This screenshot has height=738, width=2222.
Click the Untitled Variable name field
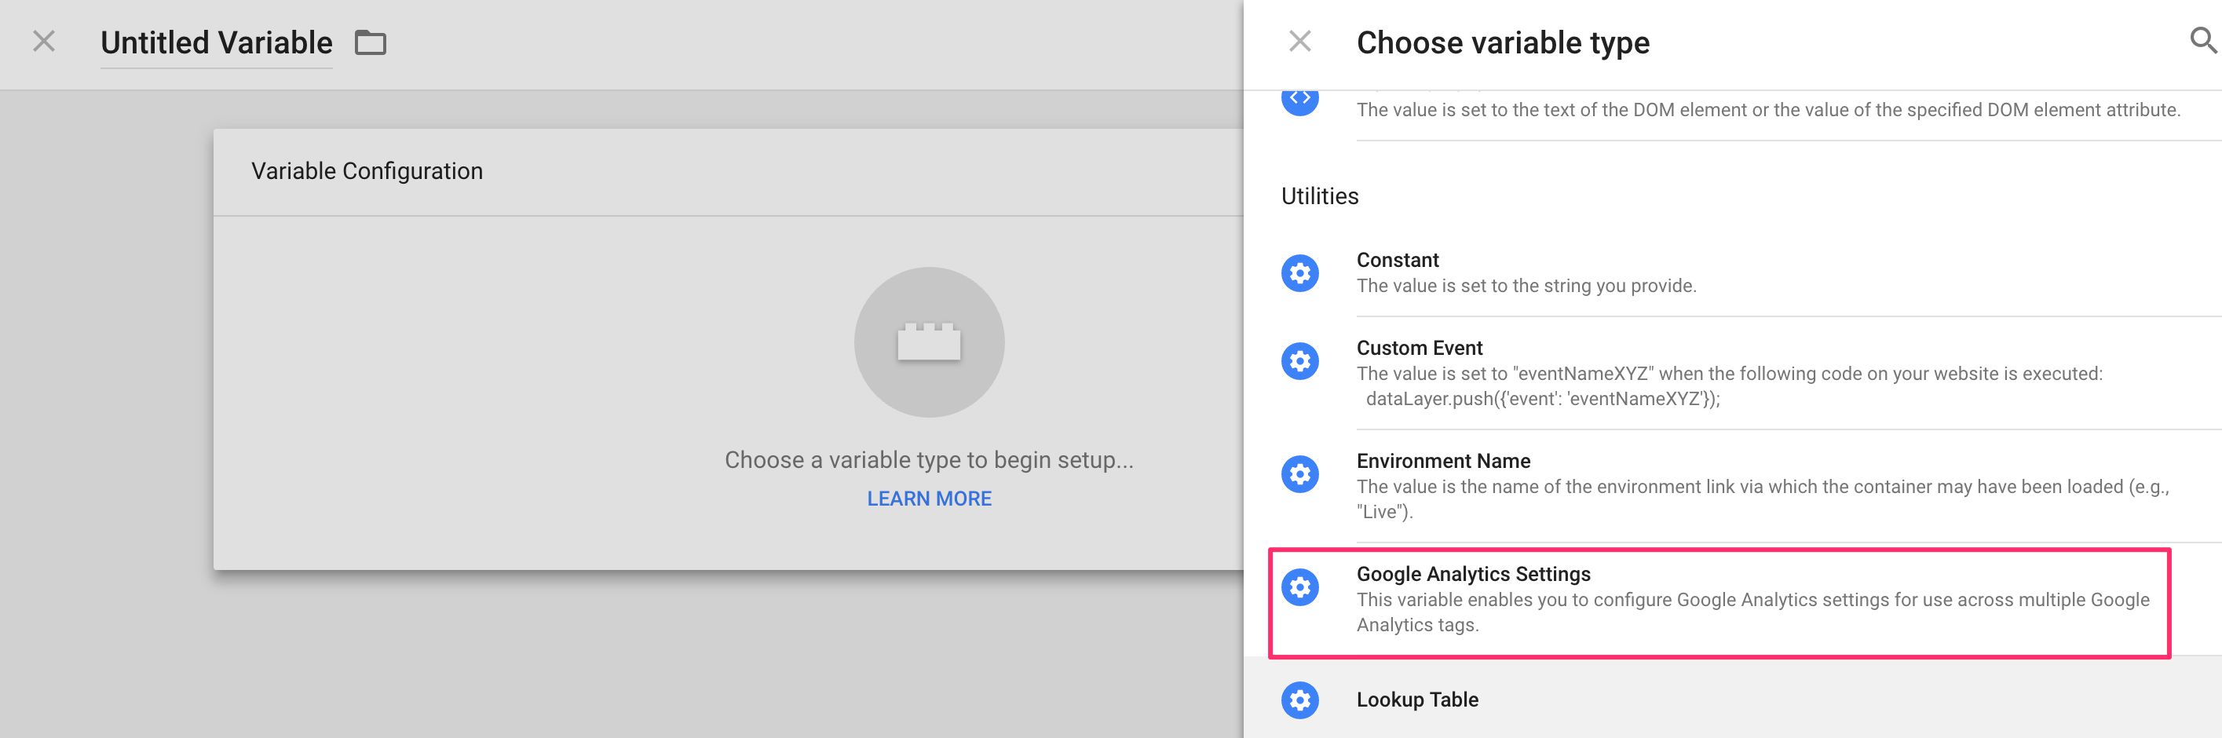(x=215, y=42)
